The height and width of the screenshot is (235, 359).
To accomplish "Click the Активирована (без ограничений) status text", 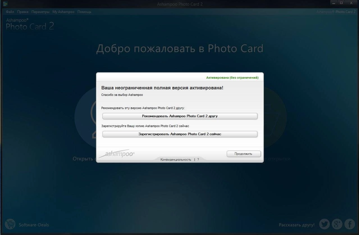I will 232,78.
